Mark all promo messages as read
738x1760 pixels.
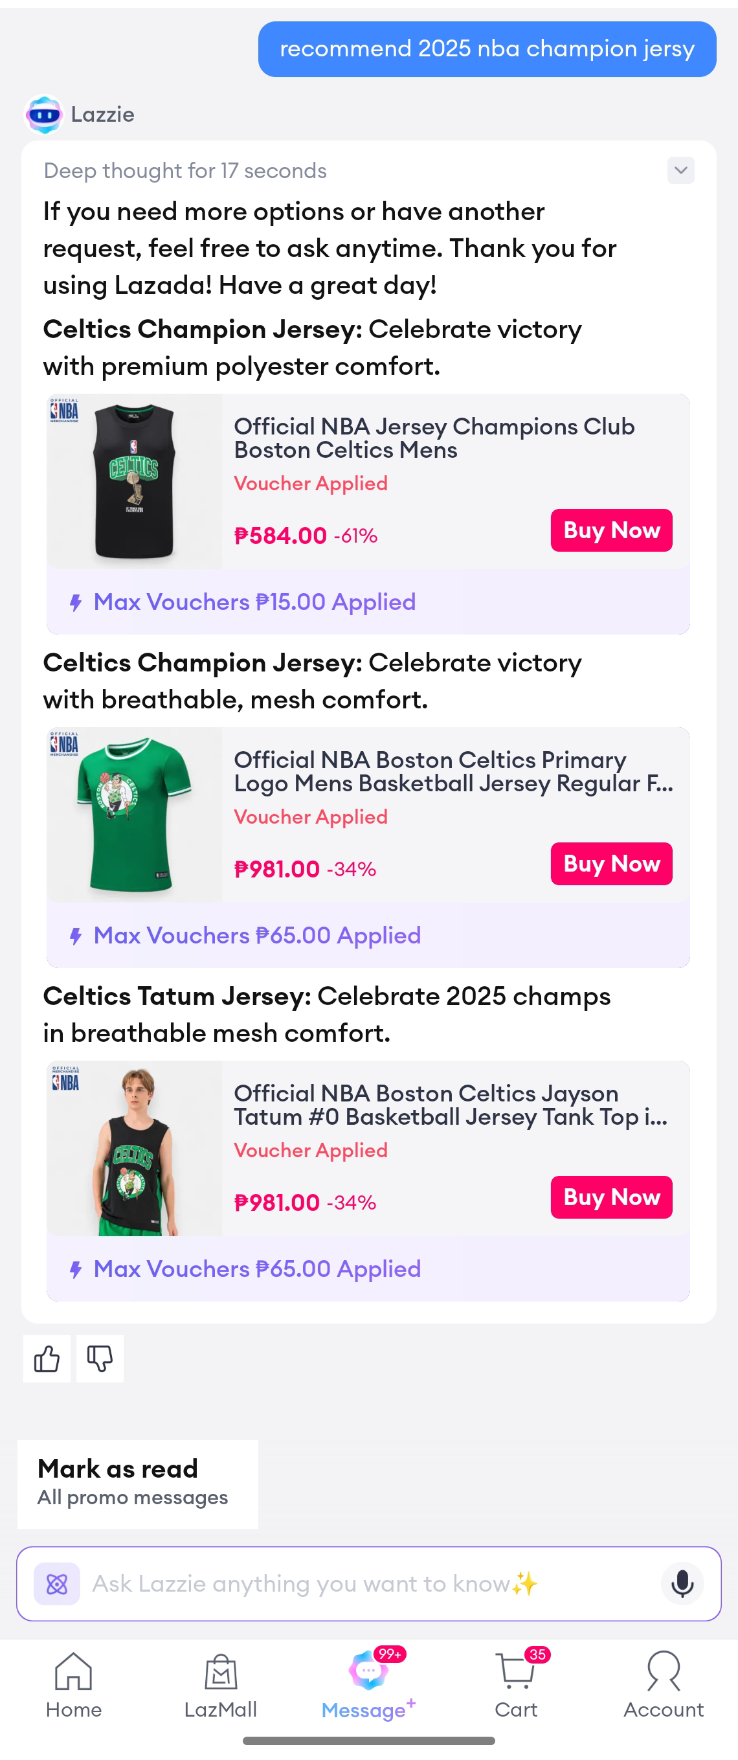(x=137, y=1483)
